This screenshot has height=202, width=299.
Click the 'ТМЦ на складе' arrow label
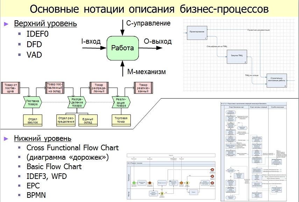point(252,75)
